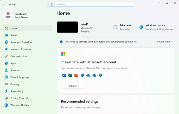Image resolution: width=179 pixels, height=114 pixels.
Task: Click the Ethernet0 network monitor icon
Action: coord(115,27)
